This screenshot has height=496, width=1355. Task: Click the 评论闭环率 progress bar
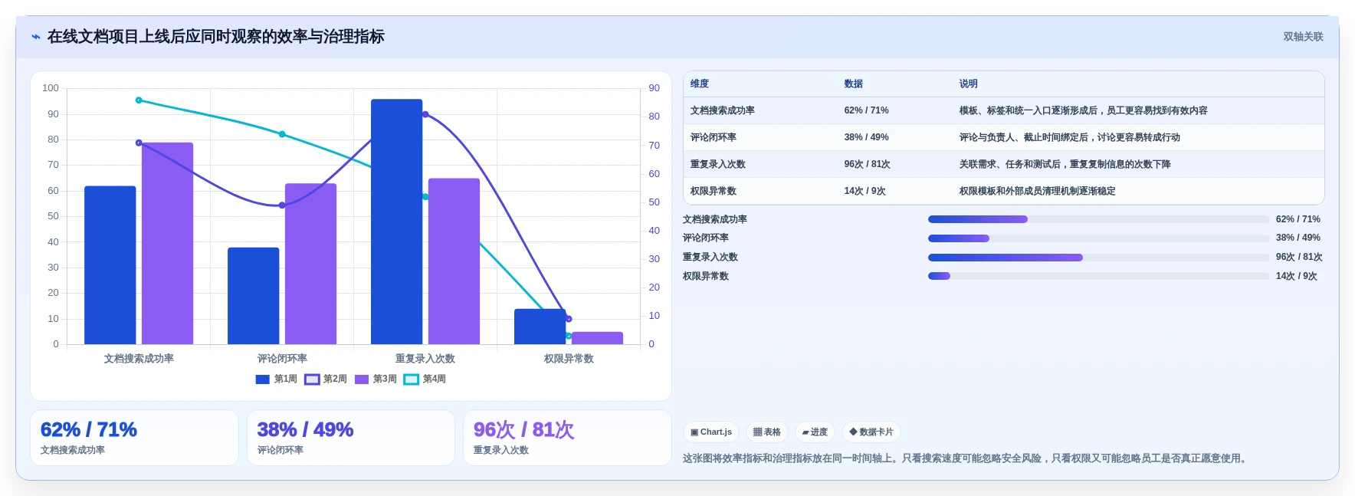coord(1098,238)
